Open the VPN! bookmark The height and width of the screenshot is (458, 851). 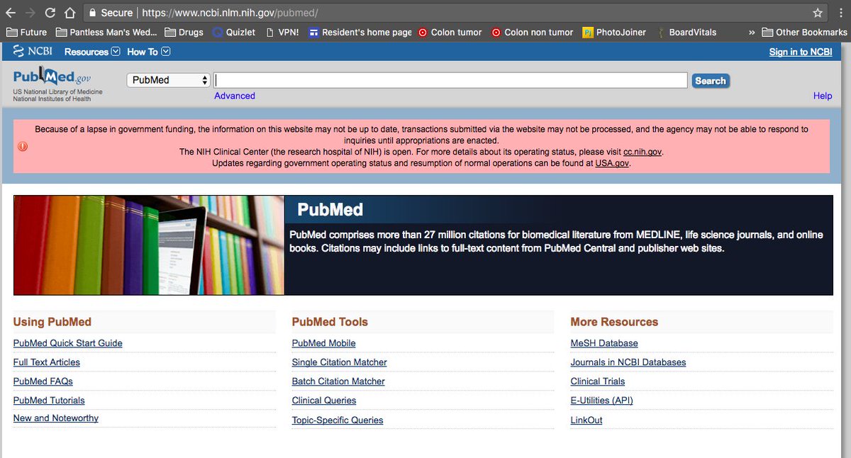pyautogui.click(x=282, y=32)
